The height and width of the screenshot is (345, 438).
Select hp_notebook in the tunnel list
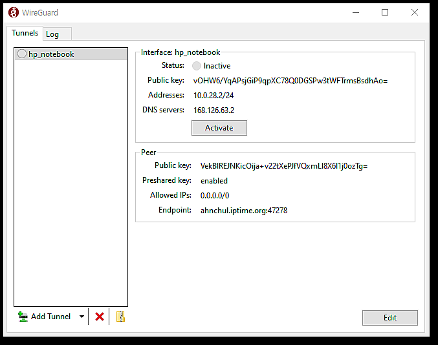coord(71,54)
